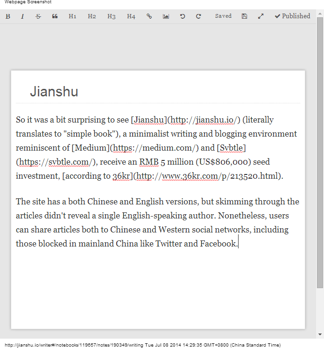Undo the last edit
The height and width of the screenshot is (348, 324).
click(183, 16)
